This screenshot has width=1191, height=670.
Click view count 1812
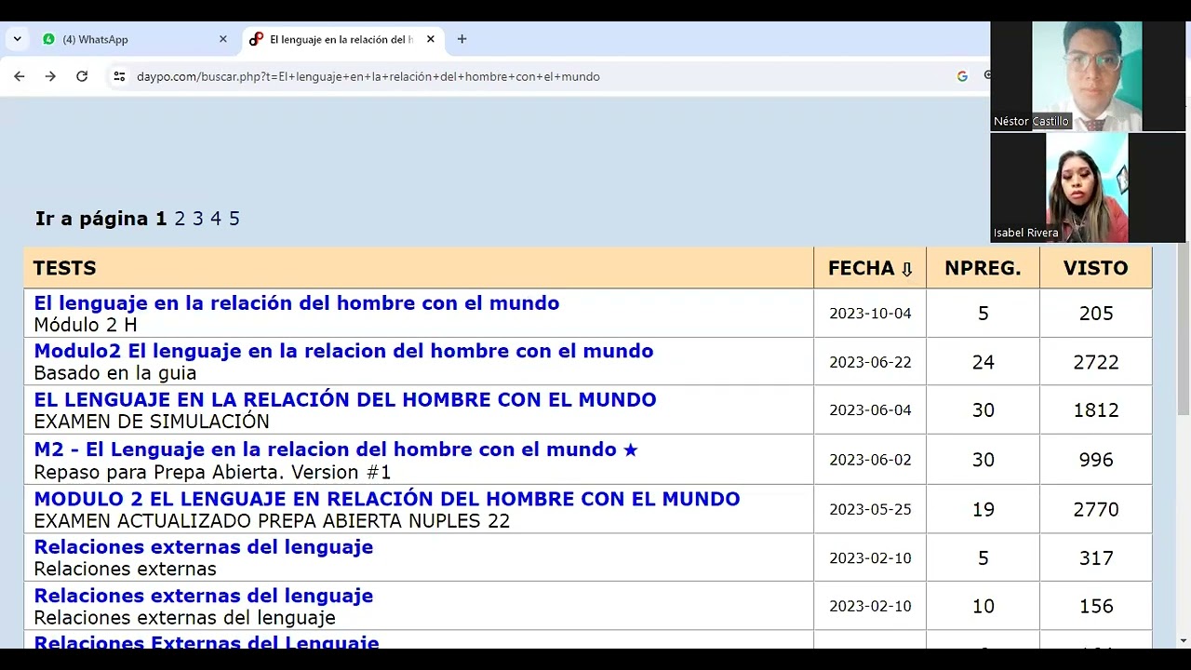pos(1096,410)
